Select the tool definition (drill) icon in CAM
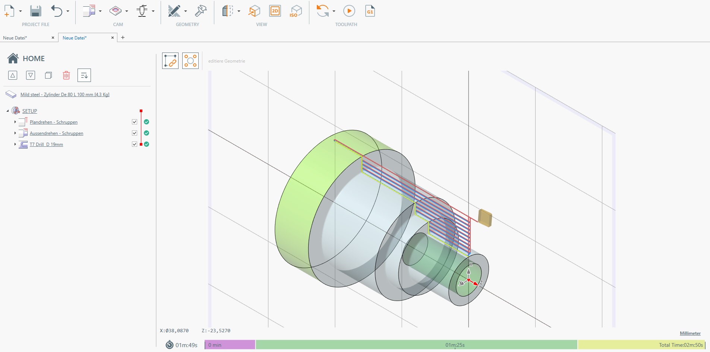710x352 pixels. [143, 10]
